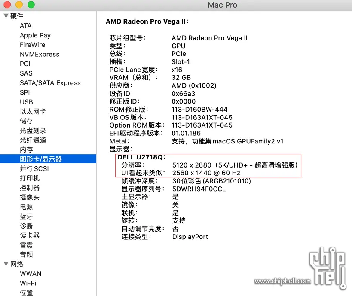Click the slot value Slot-1
The image size is (352, 296).
181,62
